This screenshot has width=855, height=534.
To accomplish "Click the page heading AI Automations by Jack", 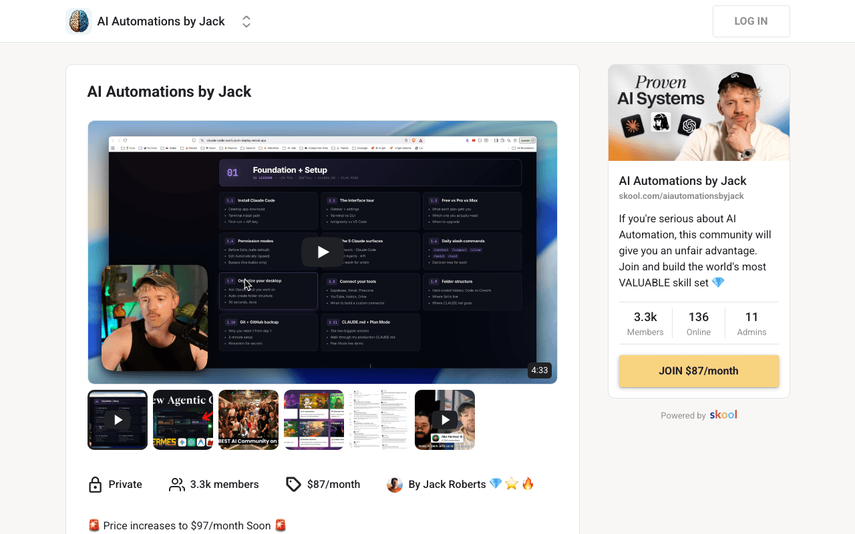I will click(x=169, y=91).
